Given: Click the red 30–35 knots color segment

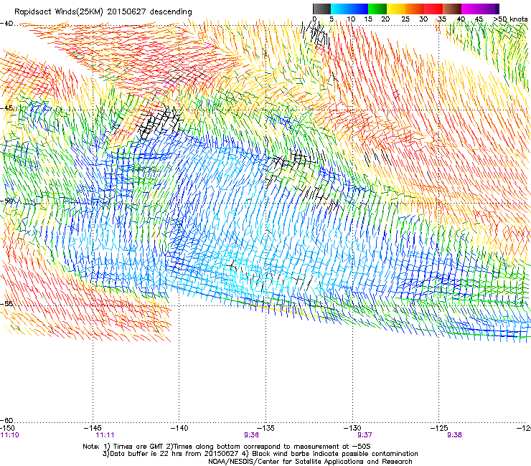Looking at the screenshot, I should 433,9.
